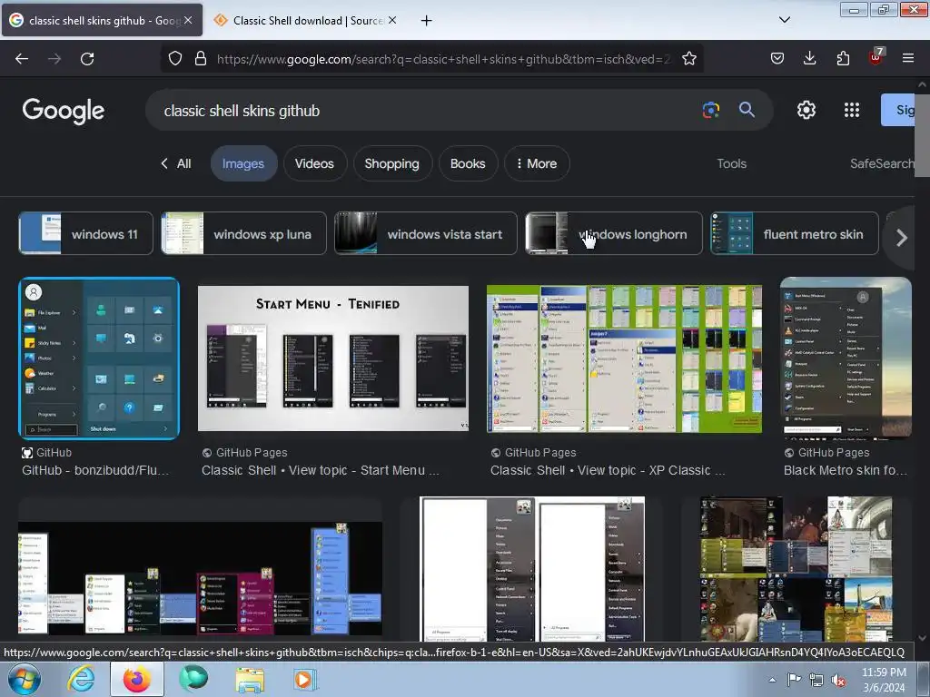
Task: Click the Sign in button
Action: [x=897, y=110]
